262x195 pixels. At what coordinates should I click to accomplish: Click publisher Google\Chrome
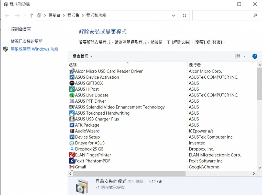[x=204, y=167]
